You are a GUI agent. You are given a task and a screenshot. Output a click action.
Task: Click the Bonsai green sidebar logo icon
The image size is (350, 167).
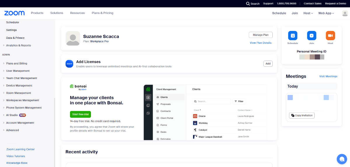(x=148, y=89)
